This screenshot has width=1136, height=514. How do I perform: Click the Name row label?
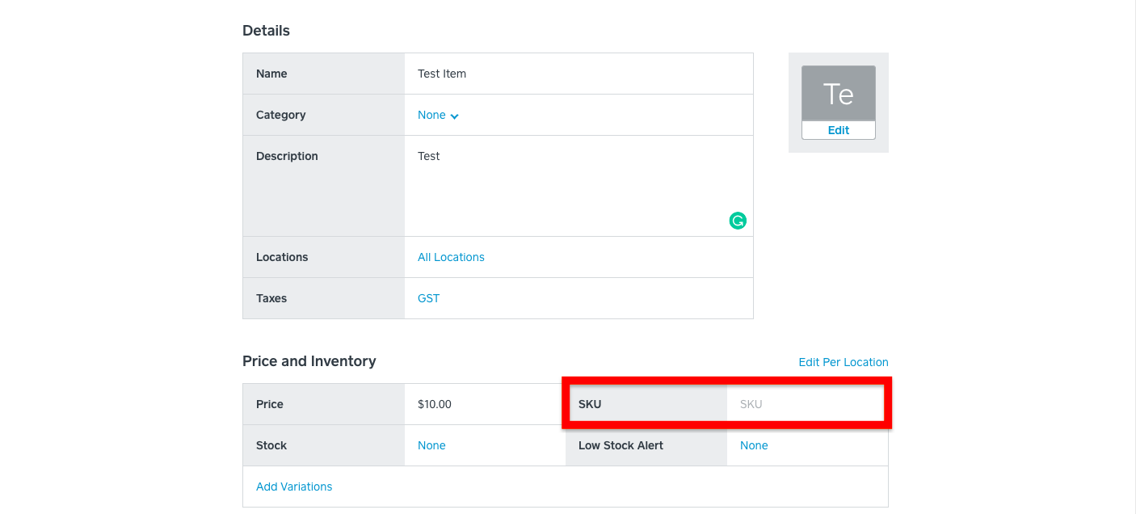tap(271, 74)
